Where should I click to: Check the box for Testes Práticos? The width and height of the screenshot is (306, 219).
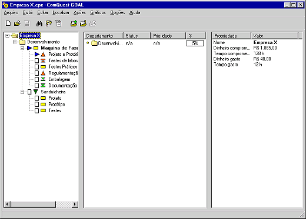coord(36,67)
